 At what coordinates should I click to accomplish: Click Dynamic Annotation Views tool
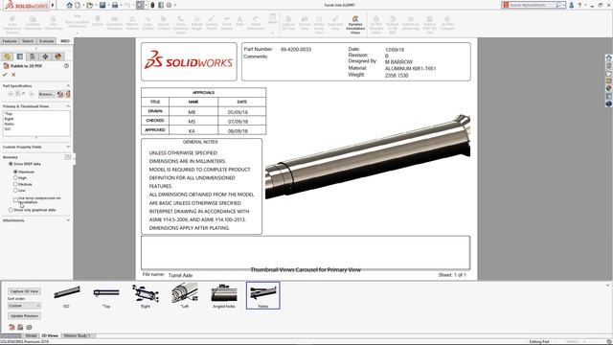pos(355,25)
